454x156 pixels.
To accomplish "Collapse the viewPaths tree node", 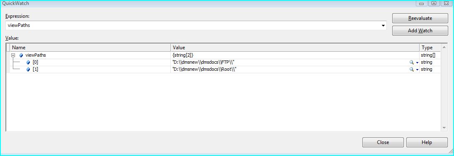I will [x=13, y=55].
